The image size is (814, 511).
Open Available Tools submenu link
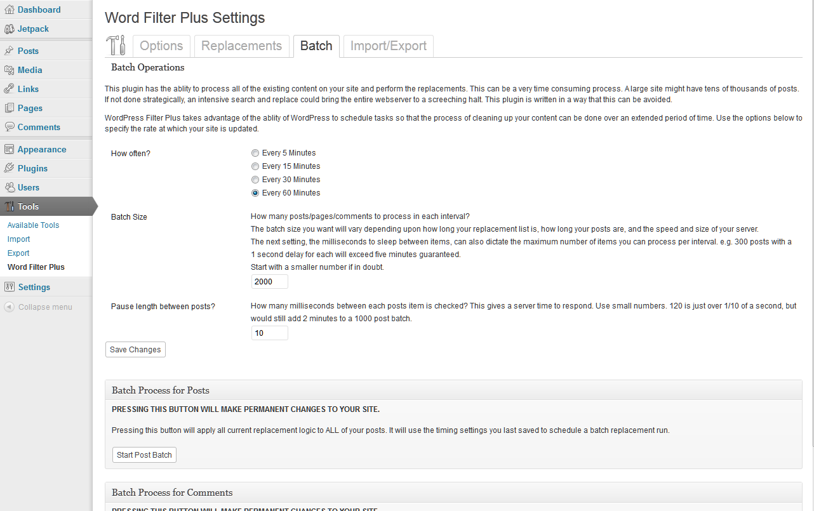[33, 225]
